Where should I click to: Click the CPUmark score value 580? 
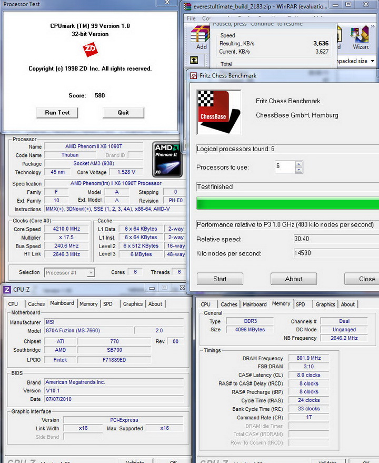(100, 95)
